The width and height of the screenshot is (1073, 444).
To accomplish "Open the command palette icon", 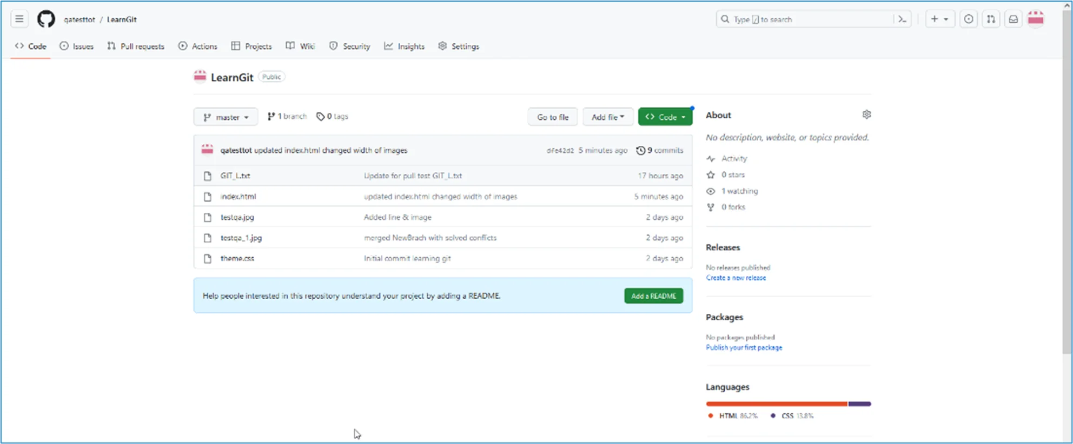I will [x=902, y=19].
